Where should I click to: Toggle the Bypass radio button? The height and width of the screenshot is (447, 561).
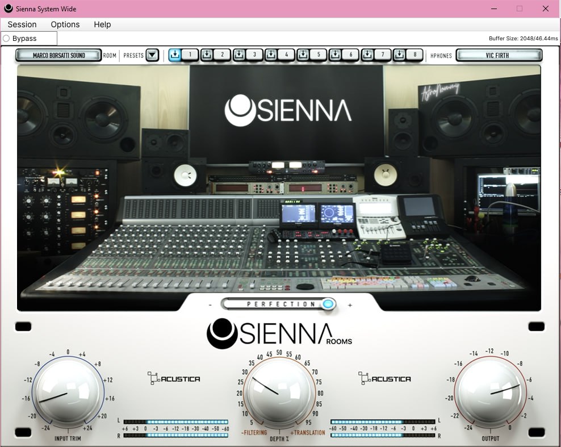[x=6, y=38]
